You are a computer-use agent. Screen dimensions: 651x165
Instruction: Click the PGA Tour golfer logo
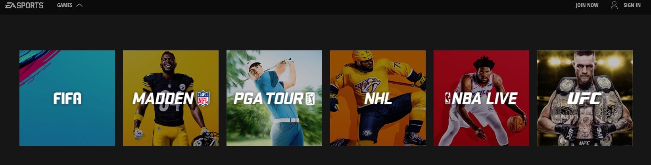point(310,98)
